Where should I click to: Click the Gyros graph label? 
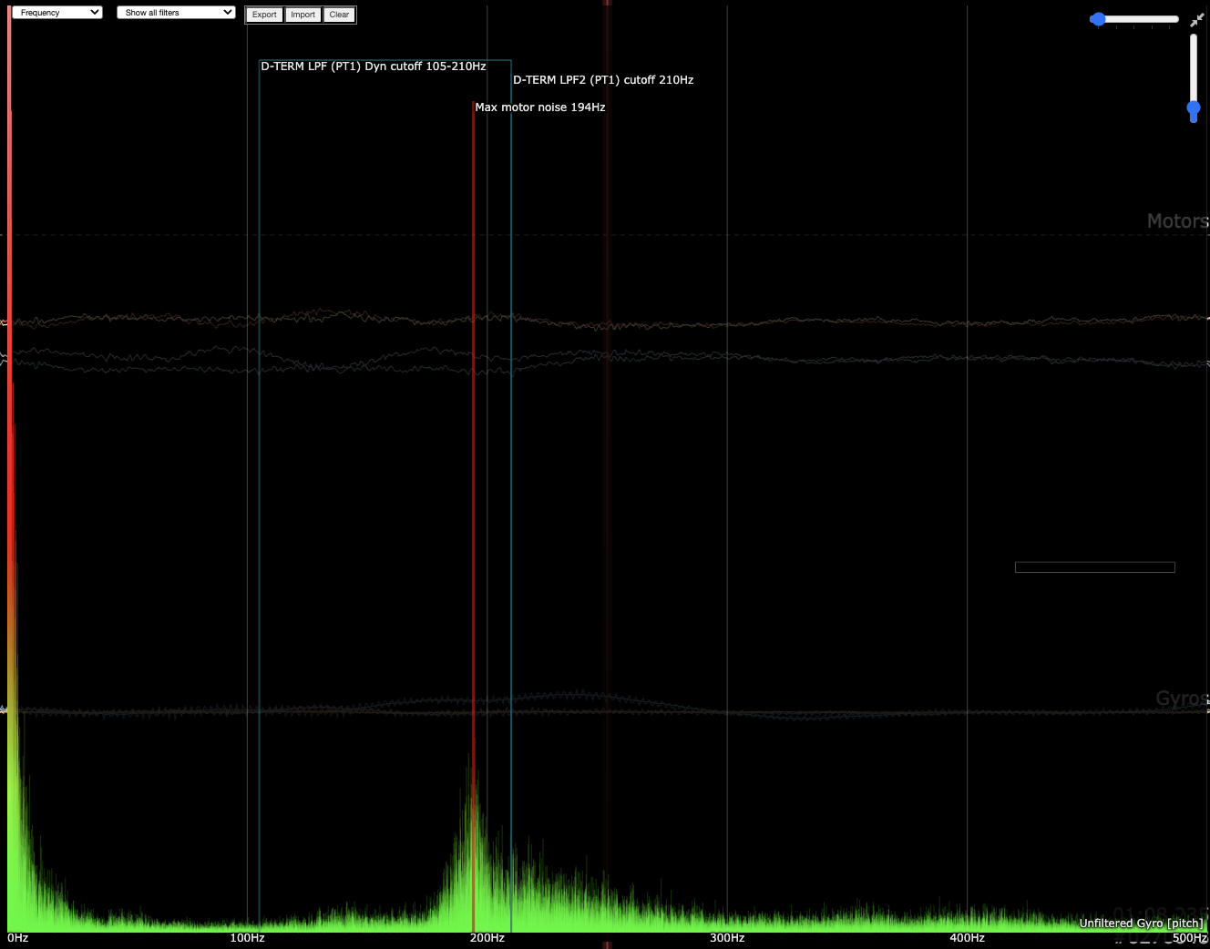pos(1181,699)
